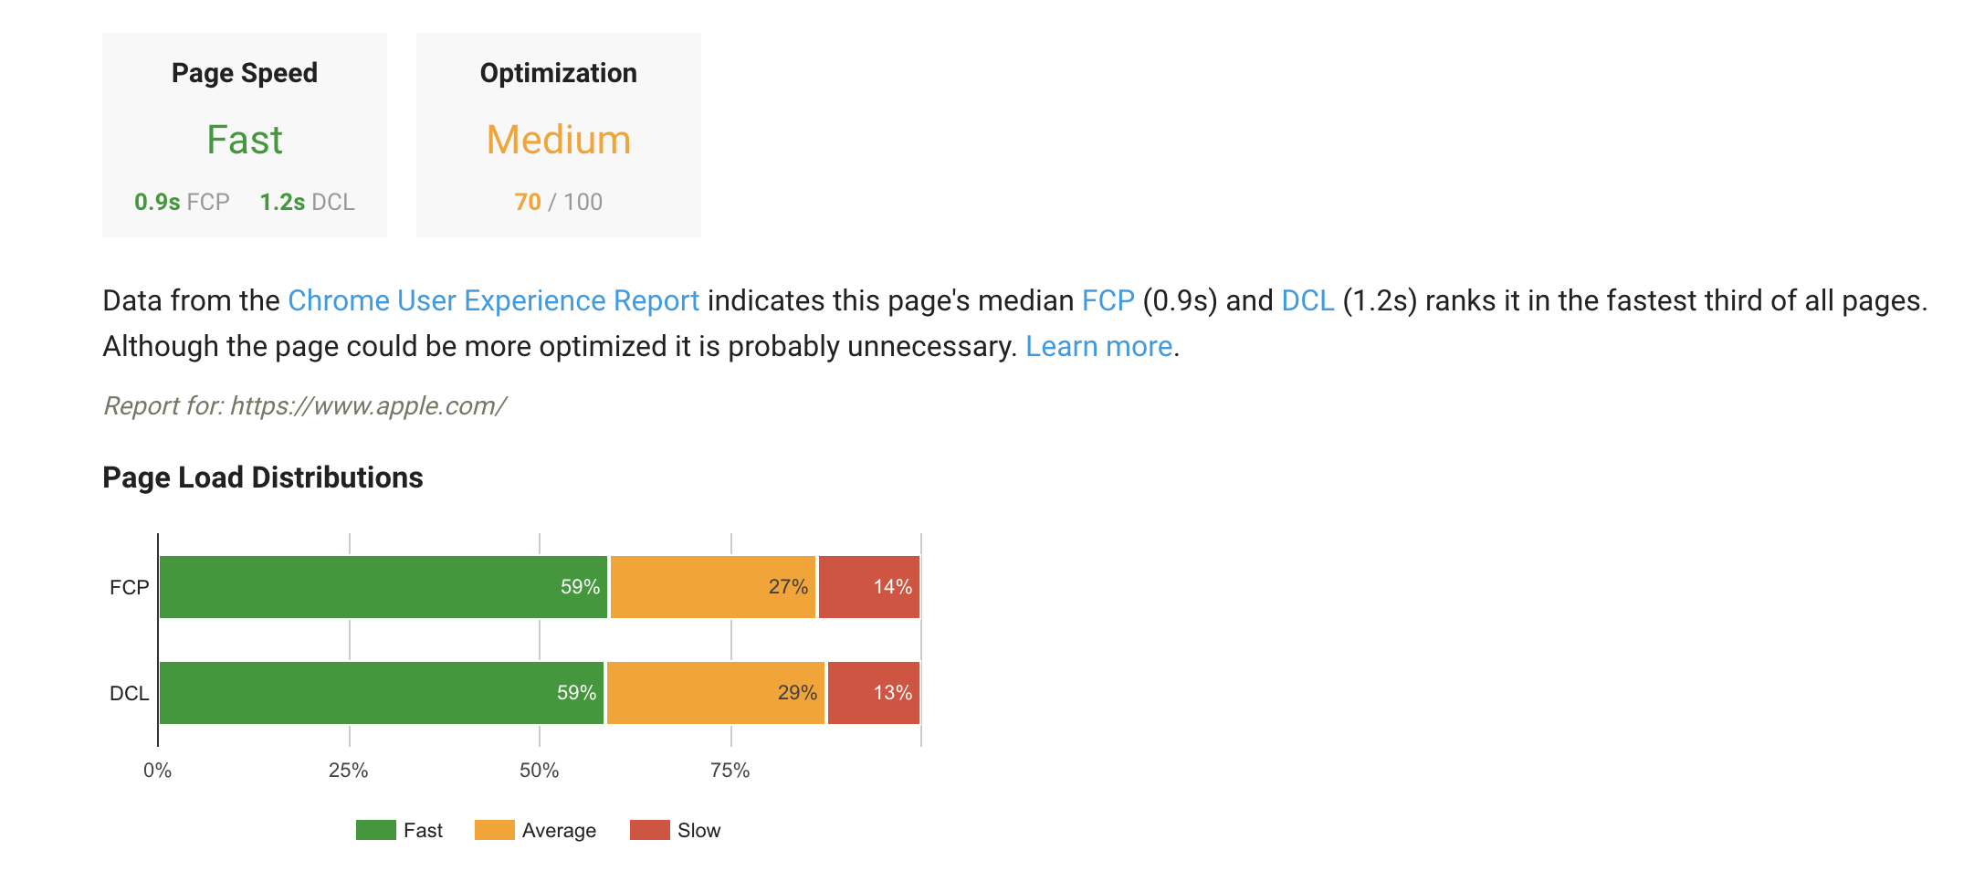Click the DCL 13% slow bar segment
The width and height of the screenshot is (1974, 871).
(874, 693)
